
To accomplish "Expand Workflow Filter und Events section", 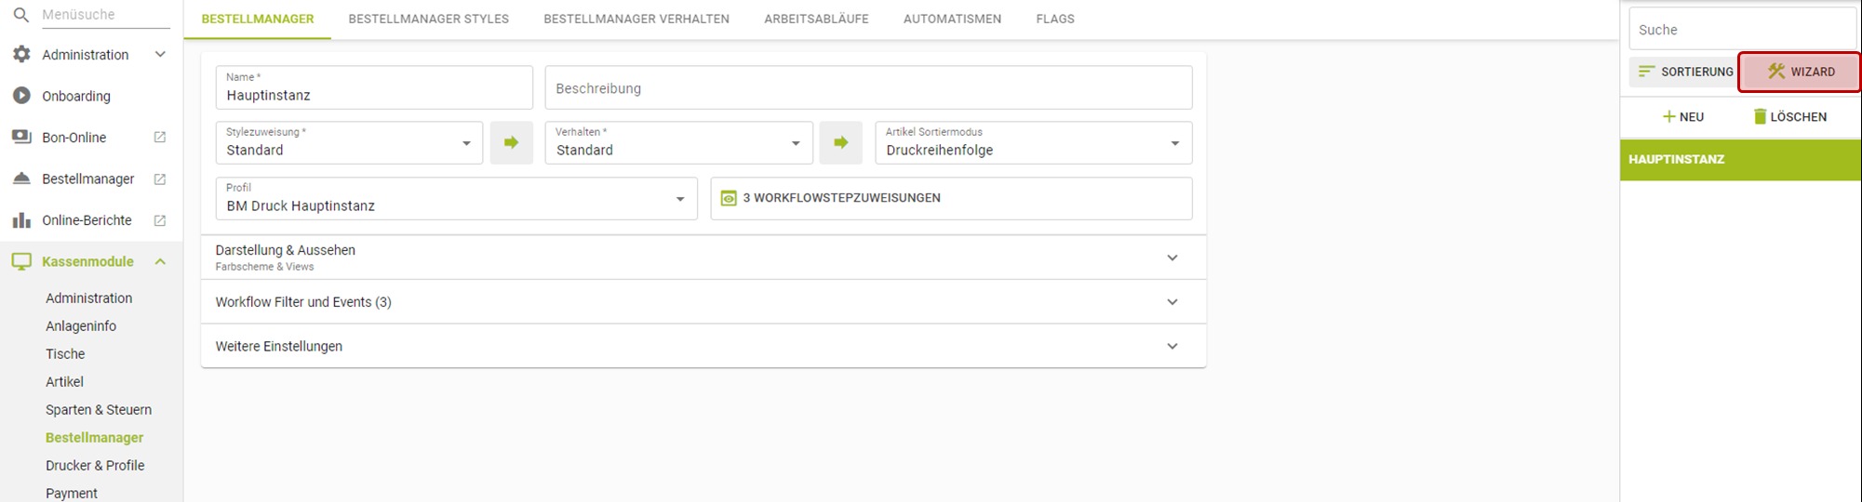I will pyautogui.click(x=703, y=302).
